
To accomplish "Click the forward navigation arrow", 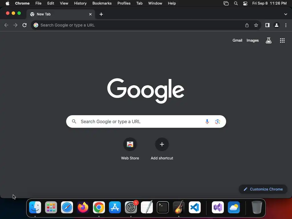I will [x=15, y=25].
